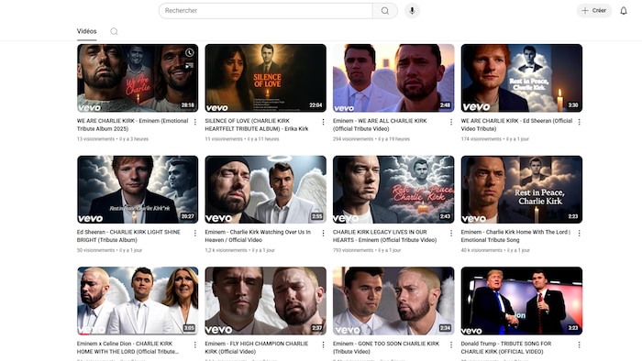Play the 20:27 Ed Sheeran album thumbnail
642x361 pixels.
pos(138,190)
